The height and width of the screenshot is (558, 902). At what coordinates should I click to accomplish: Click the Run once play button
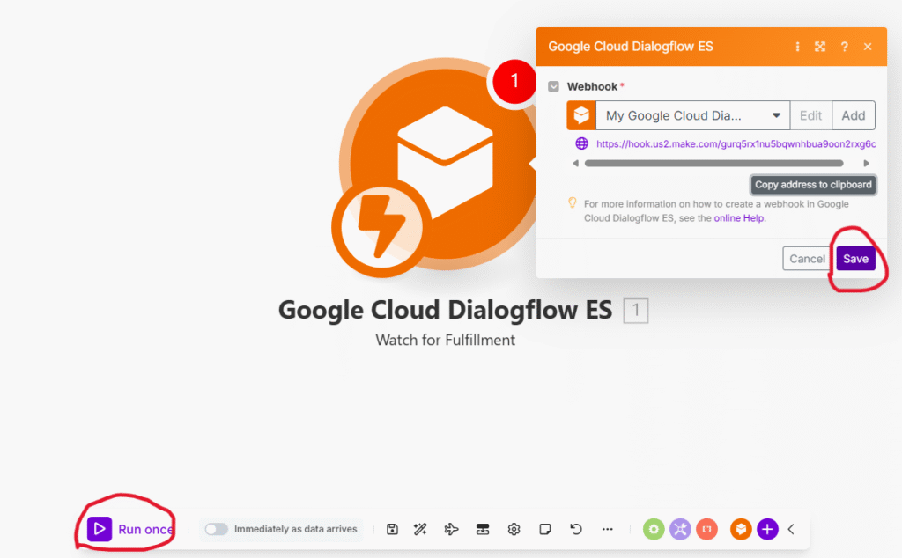click(x=100, y=529)
